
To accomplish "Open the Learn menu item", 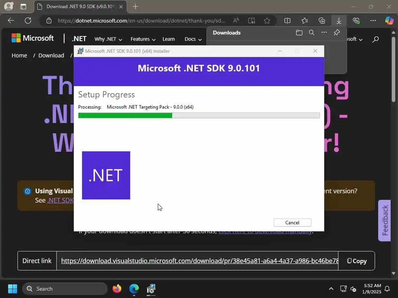I will [169, 39].
